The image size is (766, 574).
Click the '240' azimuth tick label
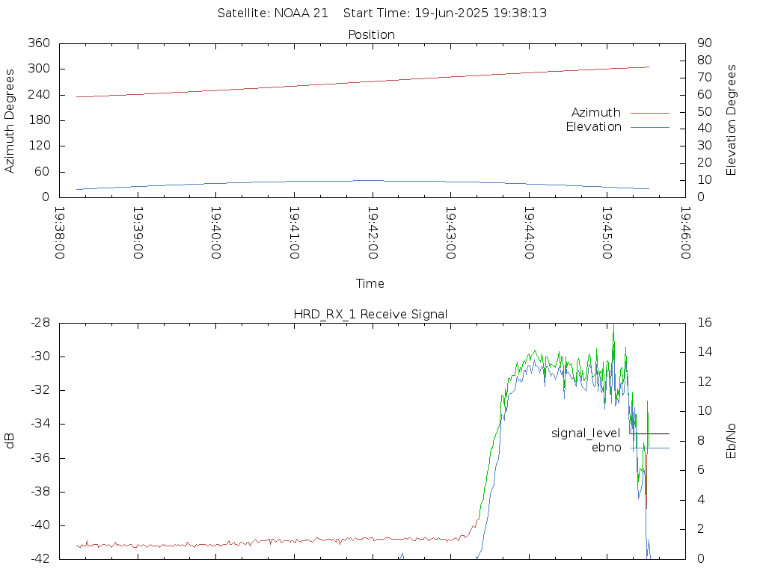point(39,95)
